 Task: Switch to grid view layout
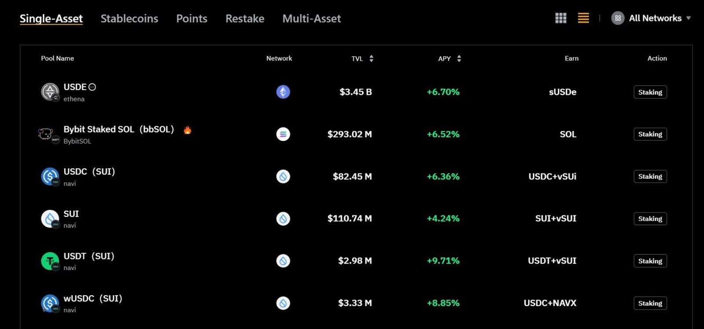[561, 18]
